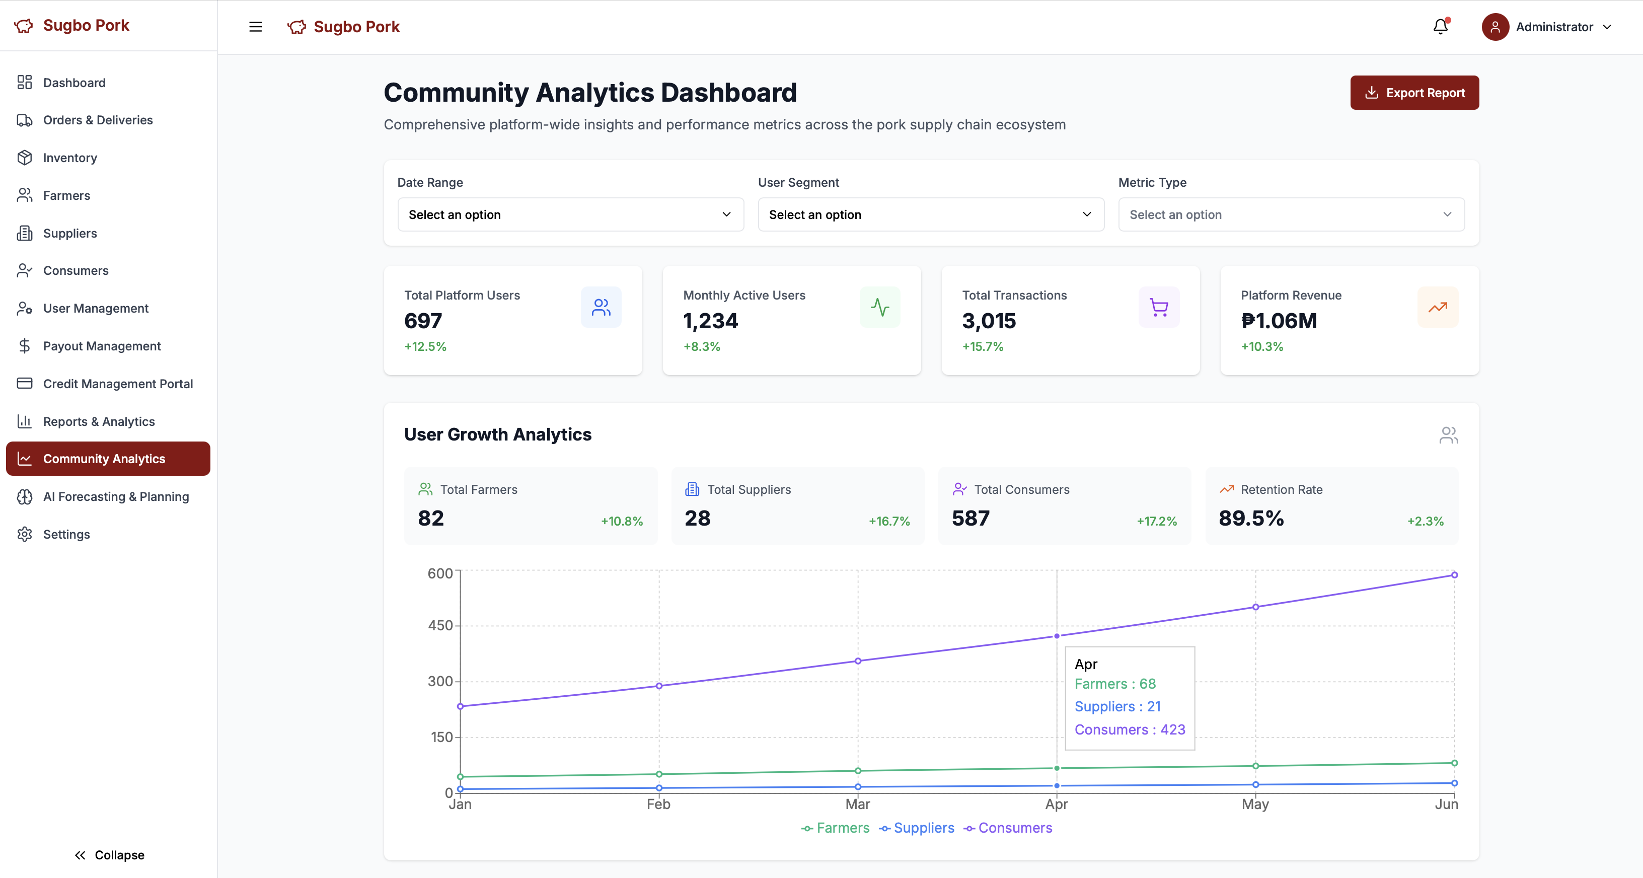Viewport: 1643px width, 878px height.
Task: Open the Date Range dropdown
Action: 570,214
